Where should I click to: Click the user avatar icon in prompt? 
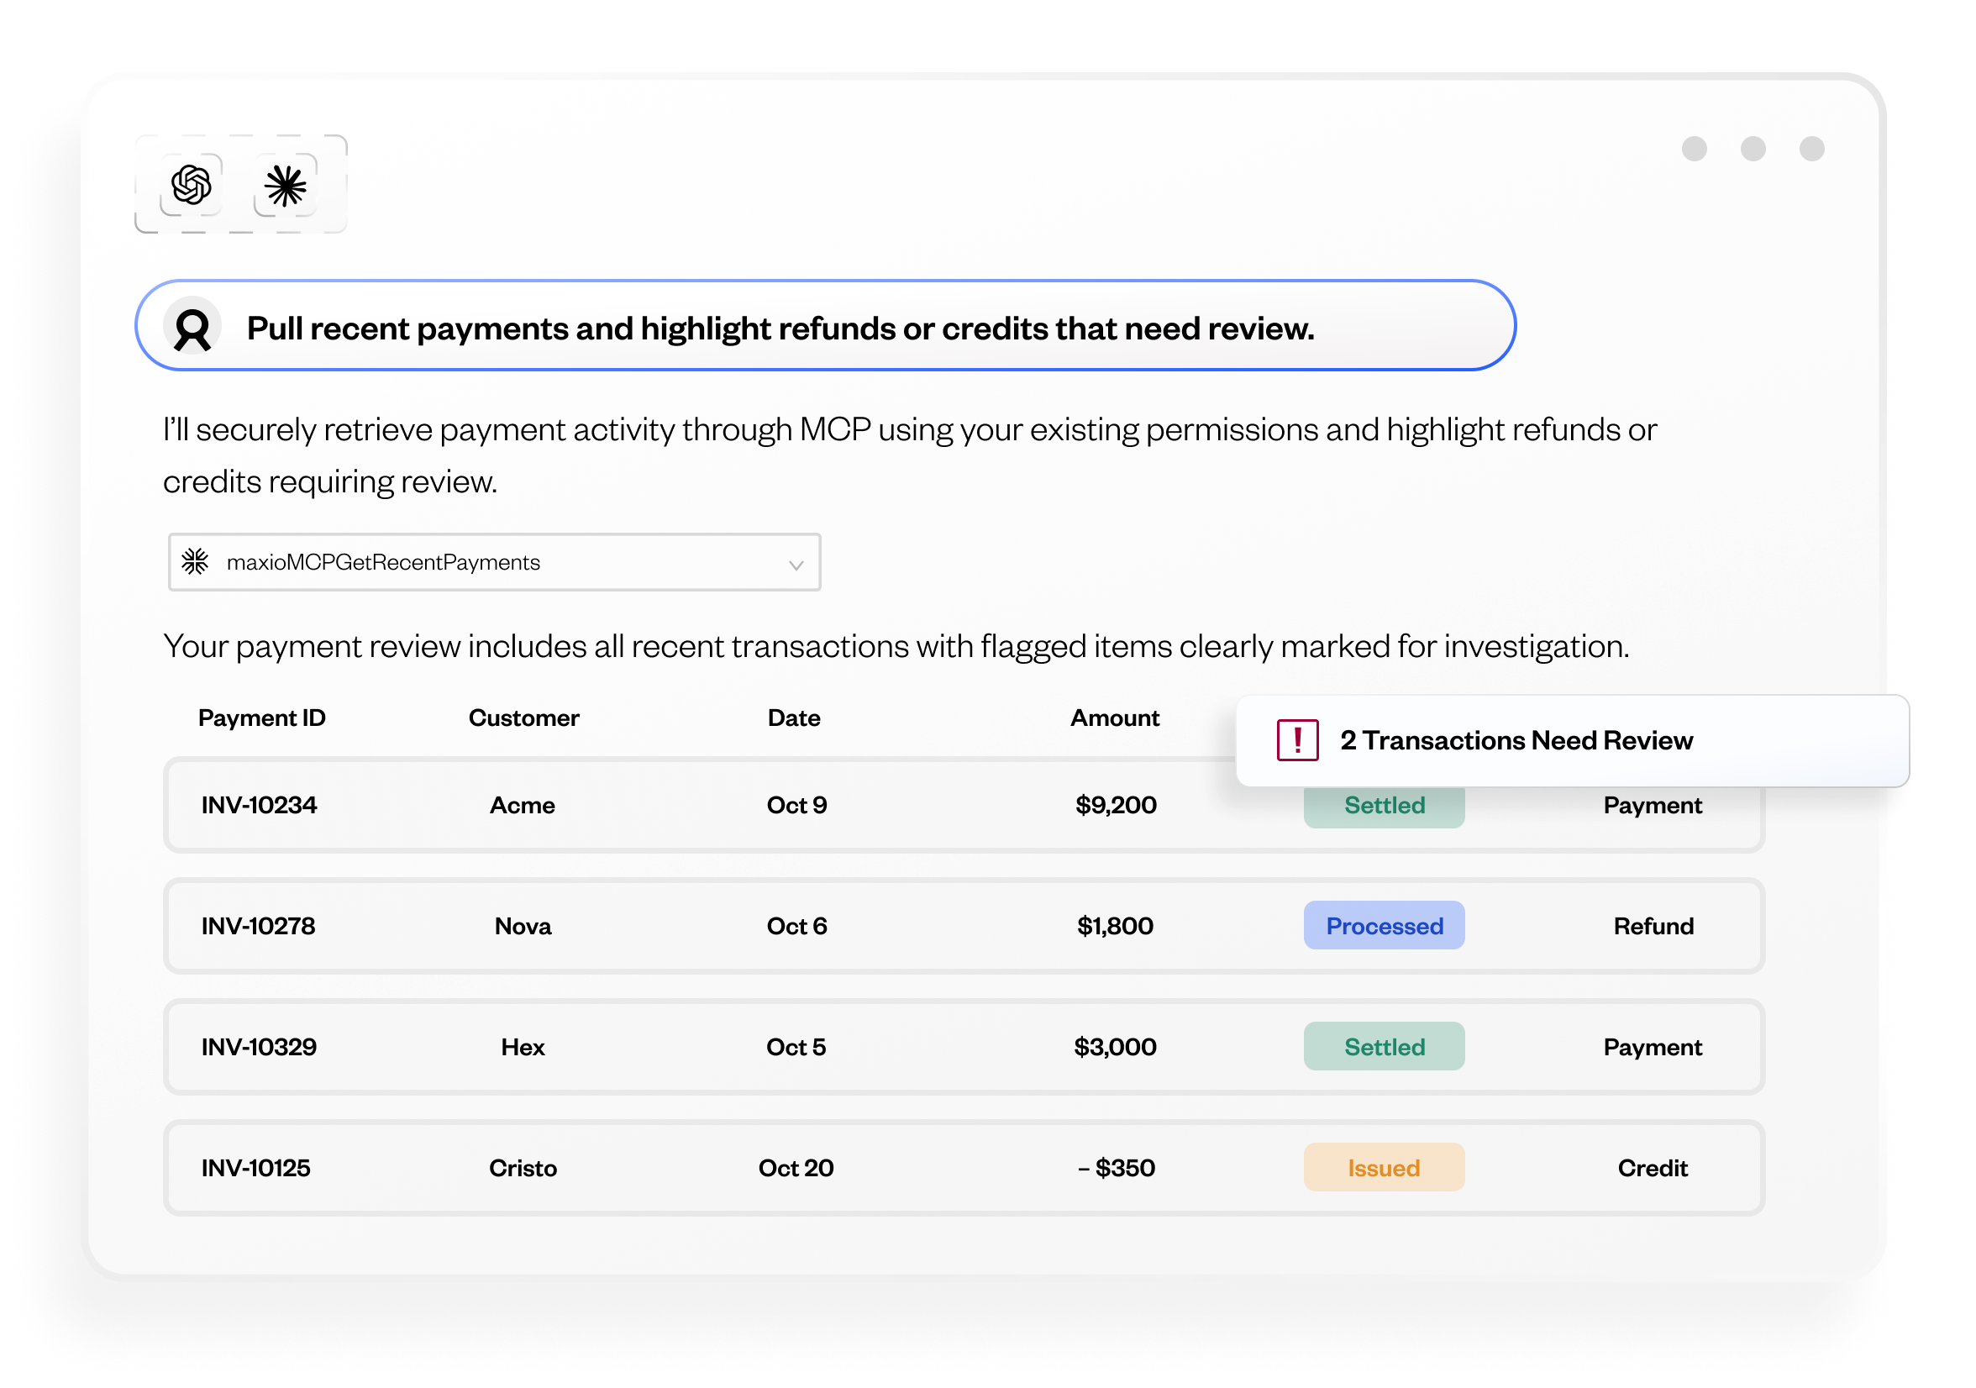tap(192, 327)
